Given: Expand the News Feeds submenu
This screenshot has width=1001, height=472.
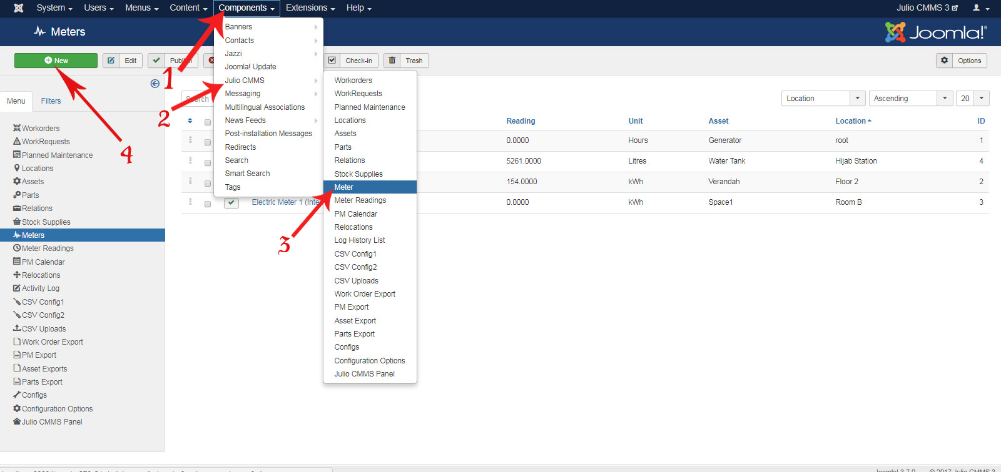Looking at the screenshot, I should 268,120.
